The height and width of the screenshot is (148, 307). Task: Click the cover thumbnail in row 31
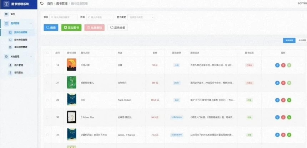coord(71,134)
